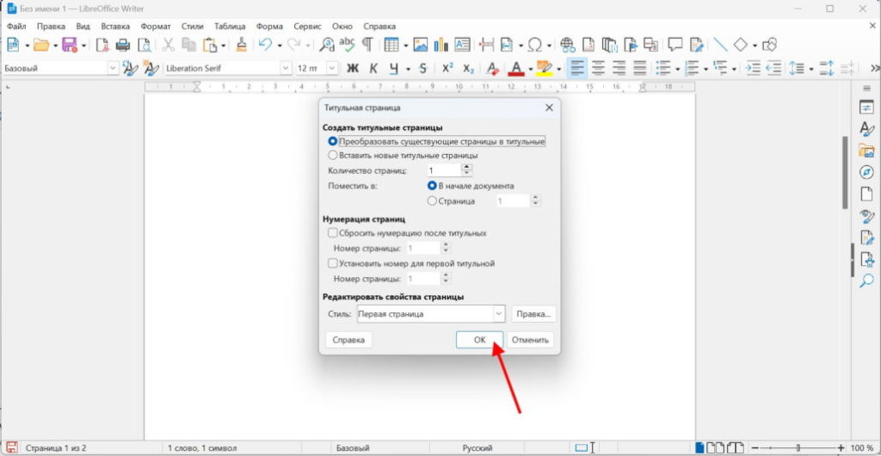
Task: Apply superscript X² formatting
Action: 447,69
